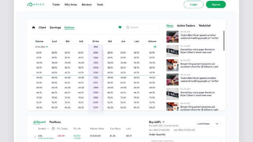Select the Options tab
The width and height of the screenshot is (253, 142).
tap(69, 27)
